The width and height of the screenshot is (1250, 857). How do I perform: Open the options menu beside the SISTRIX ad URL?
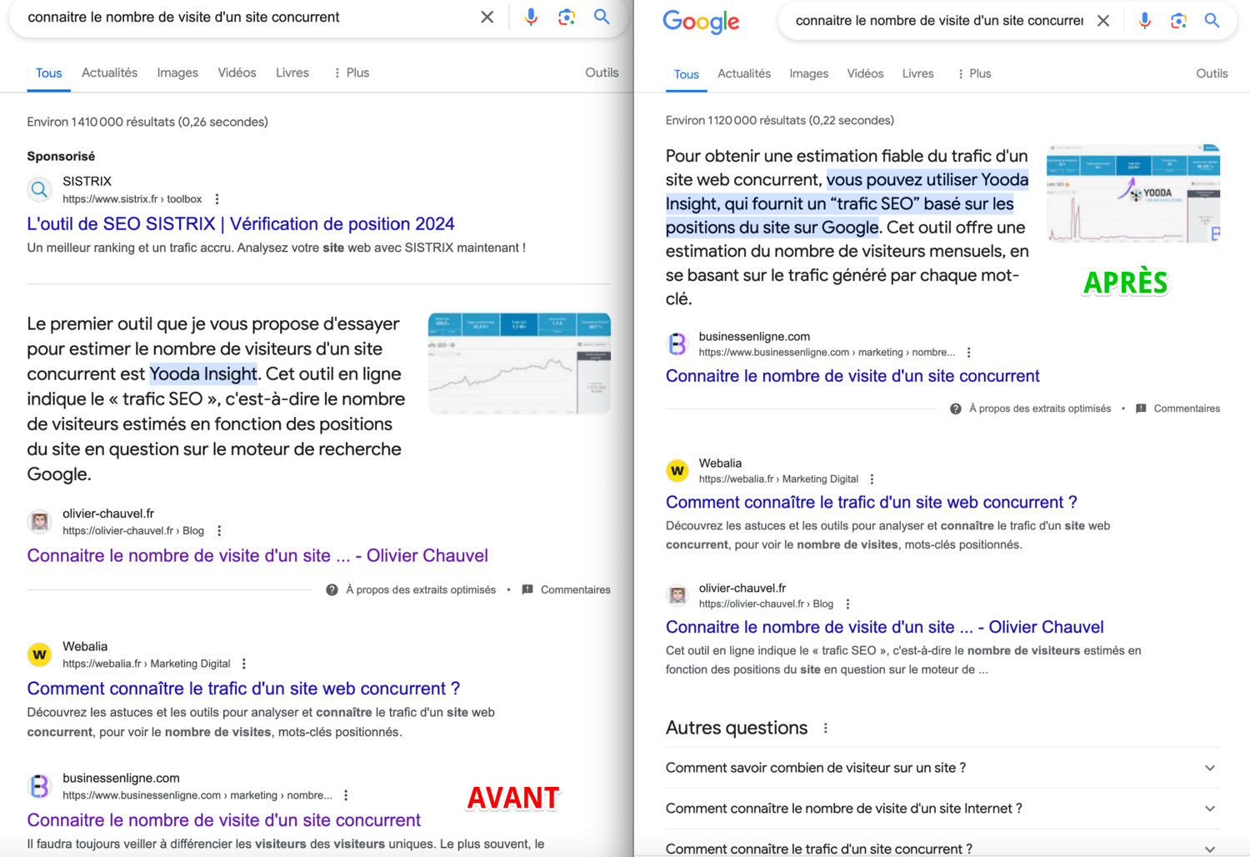(x=217, y=199)
